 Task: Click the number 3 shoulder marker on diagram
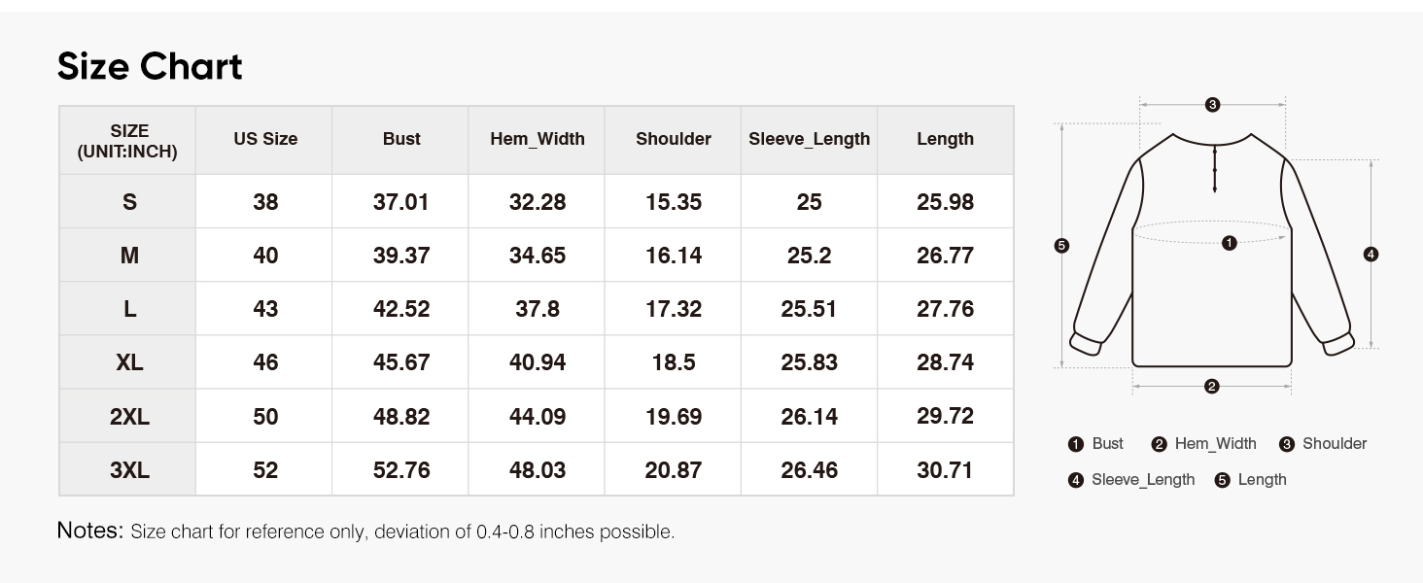1212,104
